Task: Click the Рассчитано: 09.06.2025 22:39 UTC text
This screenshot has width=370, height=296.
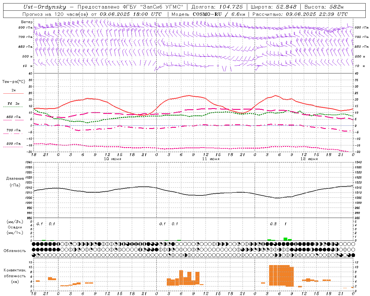Action: click(300, 14)
